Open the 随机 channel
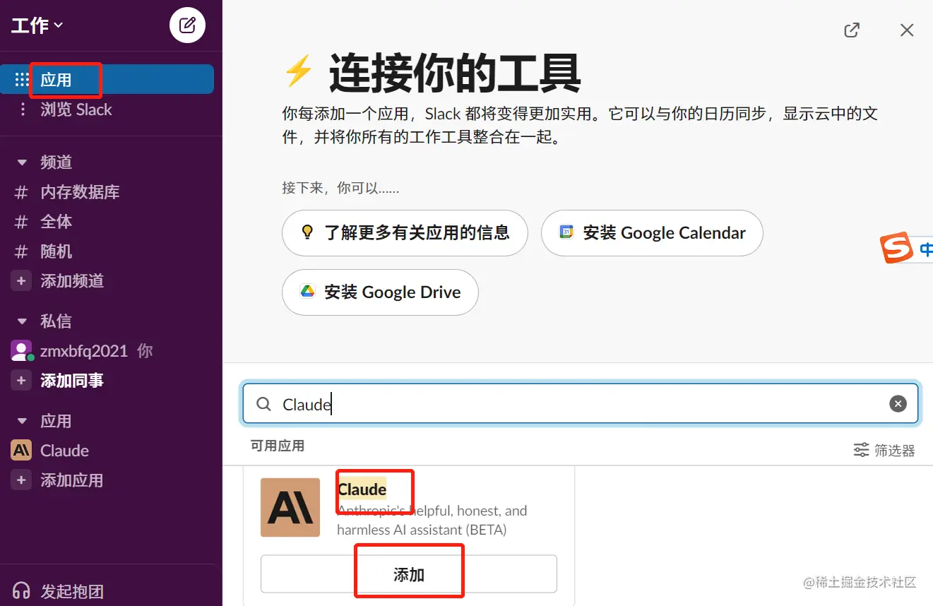The image size is (933, 606). point(56,251)
